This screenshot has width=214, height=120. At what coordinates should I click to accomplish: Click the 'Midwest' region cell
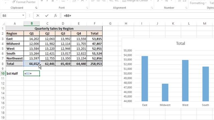pyautogui.click(x=15, y=44)
